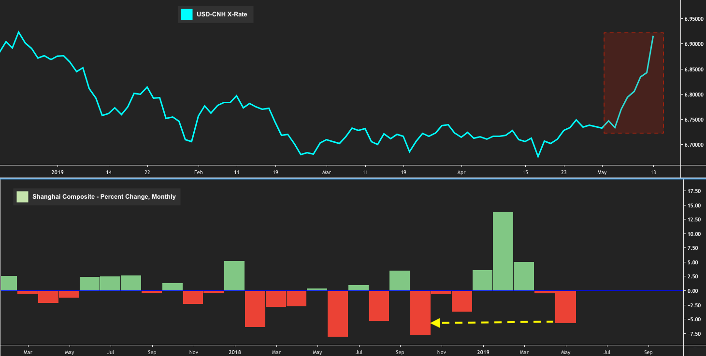Click the -7.50 percent axis value

coord(694,333)
